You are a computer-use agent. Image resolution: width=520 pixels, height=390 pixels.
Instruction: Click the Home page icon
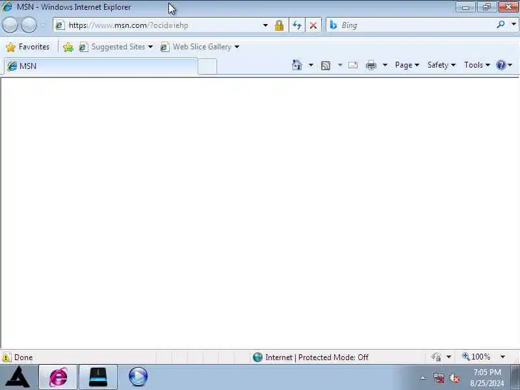297,65
